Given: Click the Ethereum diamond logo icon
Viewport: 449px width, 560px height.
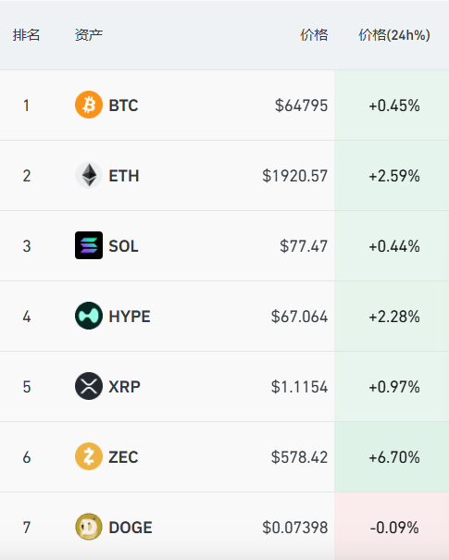Looking at the screenshot, I should click(x=89, y=175).
